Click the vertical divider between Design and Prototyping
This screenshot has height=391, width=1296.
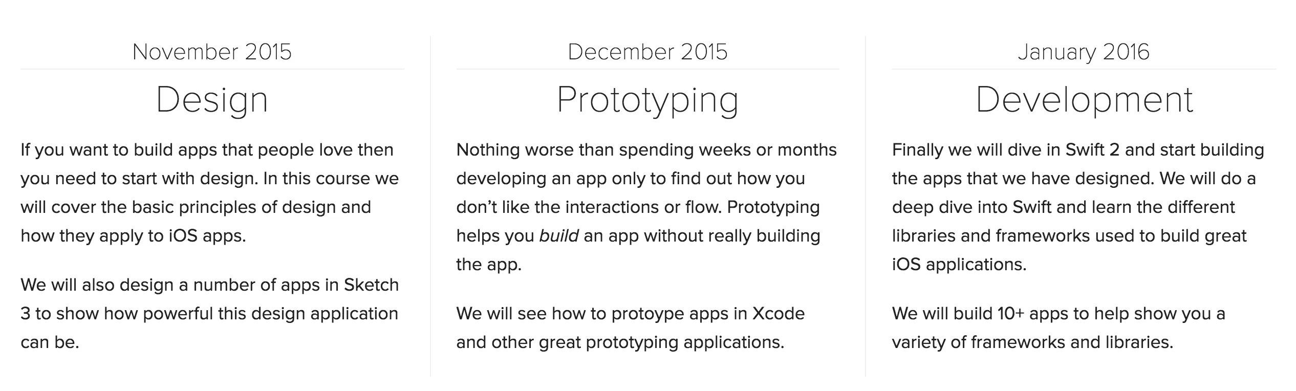(x=430, y=206)
